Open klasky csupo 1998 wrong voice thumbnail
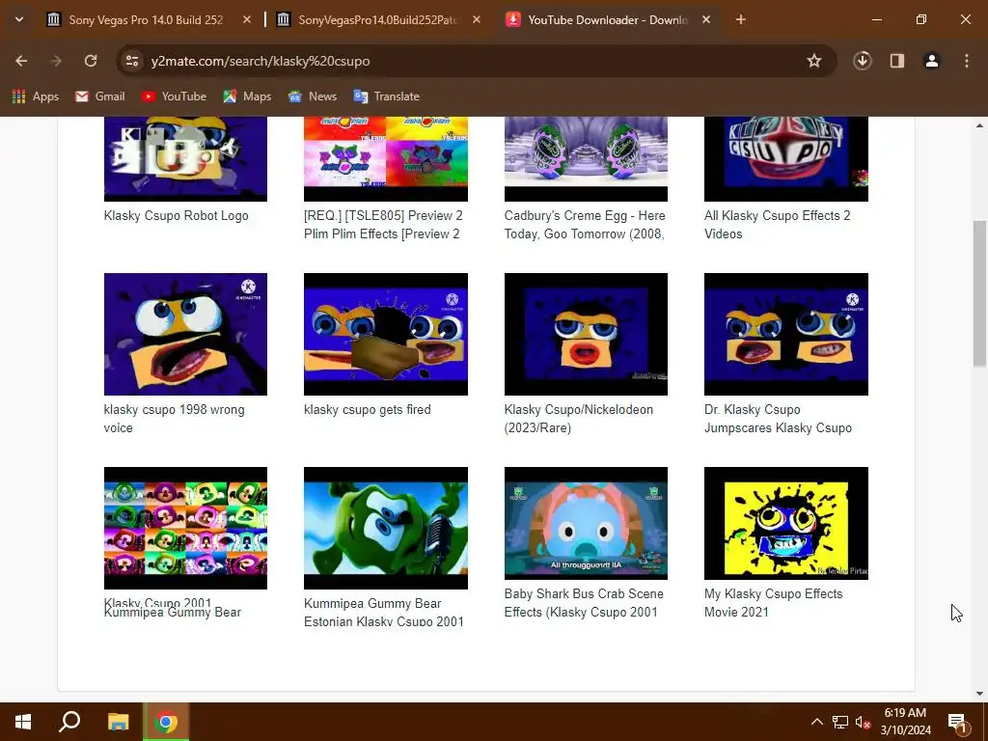This screenshot has width=988, height=741. point(185,334)
